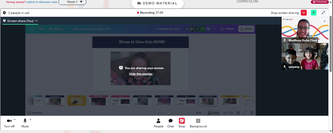The height and width of the screenshot is (133, 333).
Task: Open grid view icon
Action: 238,113
